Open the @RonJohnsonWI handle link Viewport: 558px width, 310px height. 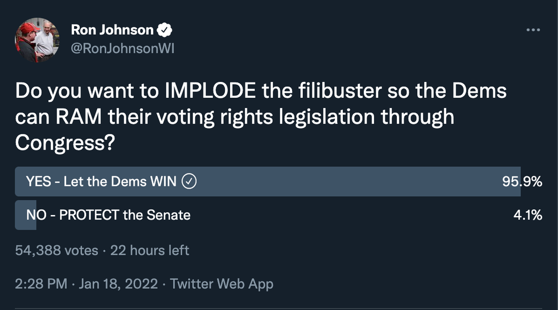pos(122,49)
